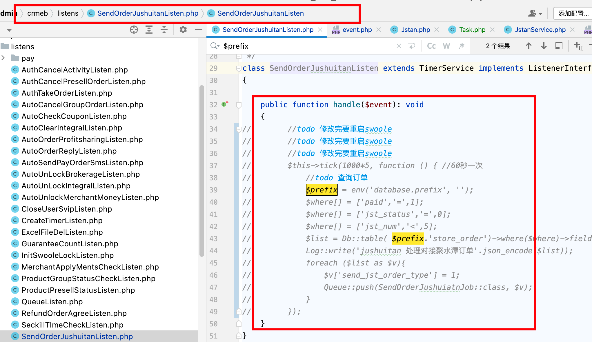
Task: Select SendOrderJushuitanListen.php in project tree
Action: [77, 336]
